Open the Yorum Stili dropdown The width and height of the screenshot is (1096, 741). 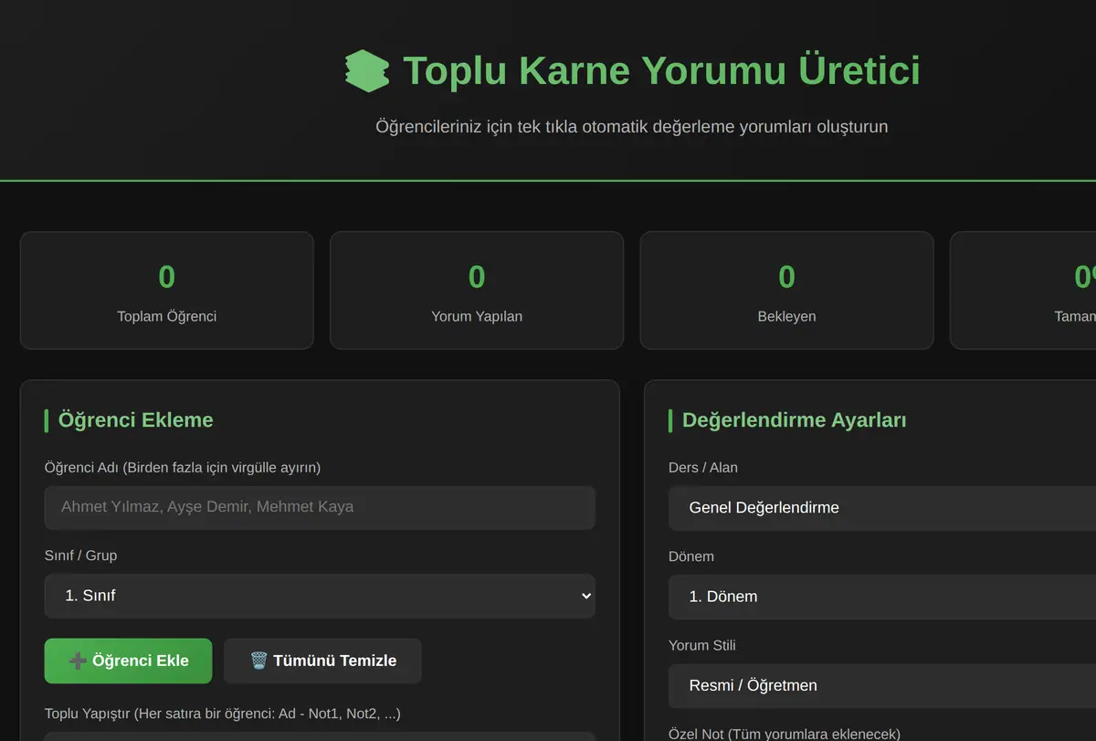[x=882, y=685]
